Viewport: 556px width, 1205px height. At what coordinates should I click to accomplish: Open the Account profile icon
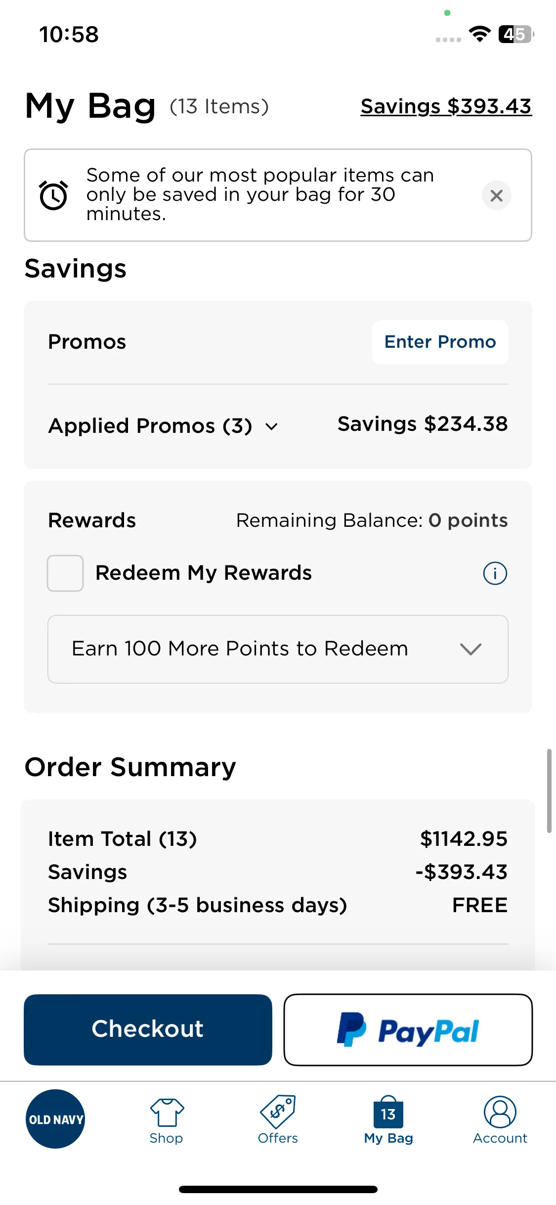tap(500, 1112)
